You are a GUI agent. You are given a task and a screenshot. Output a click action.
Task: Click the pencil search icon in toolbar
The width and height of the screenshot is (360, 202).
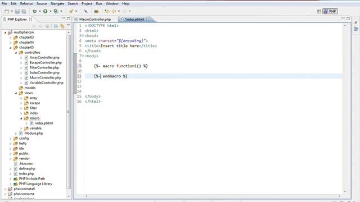71,11
